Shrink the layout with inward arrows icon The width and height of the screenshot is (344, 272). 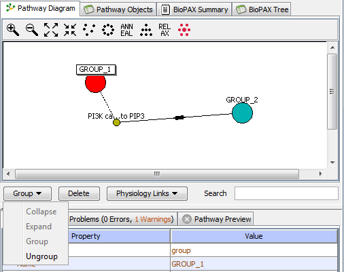70,30
